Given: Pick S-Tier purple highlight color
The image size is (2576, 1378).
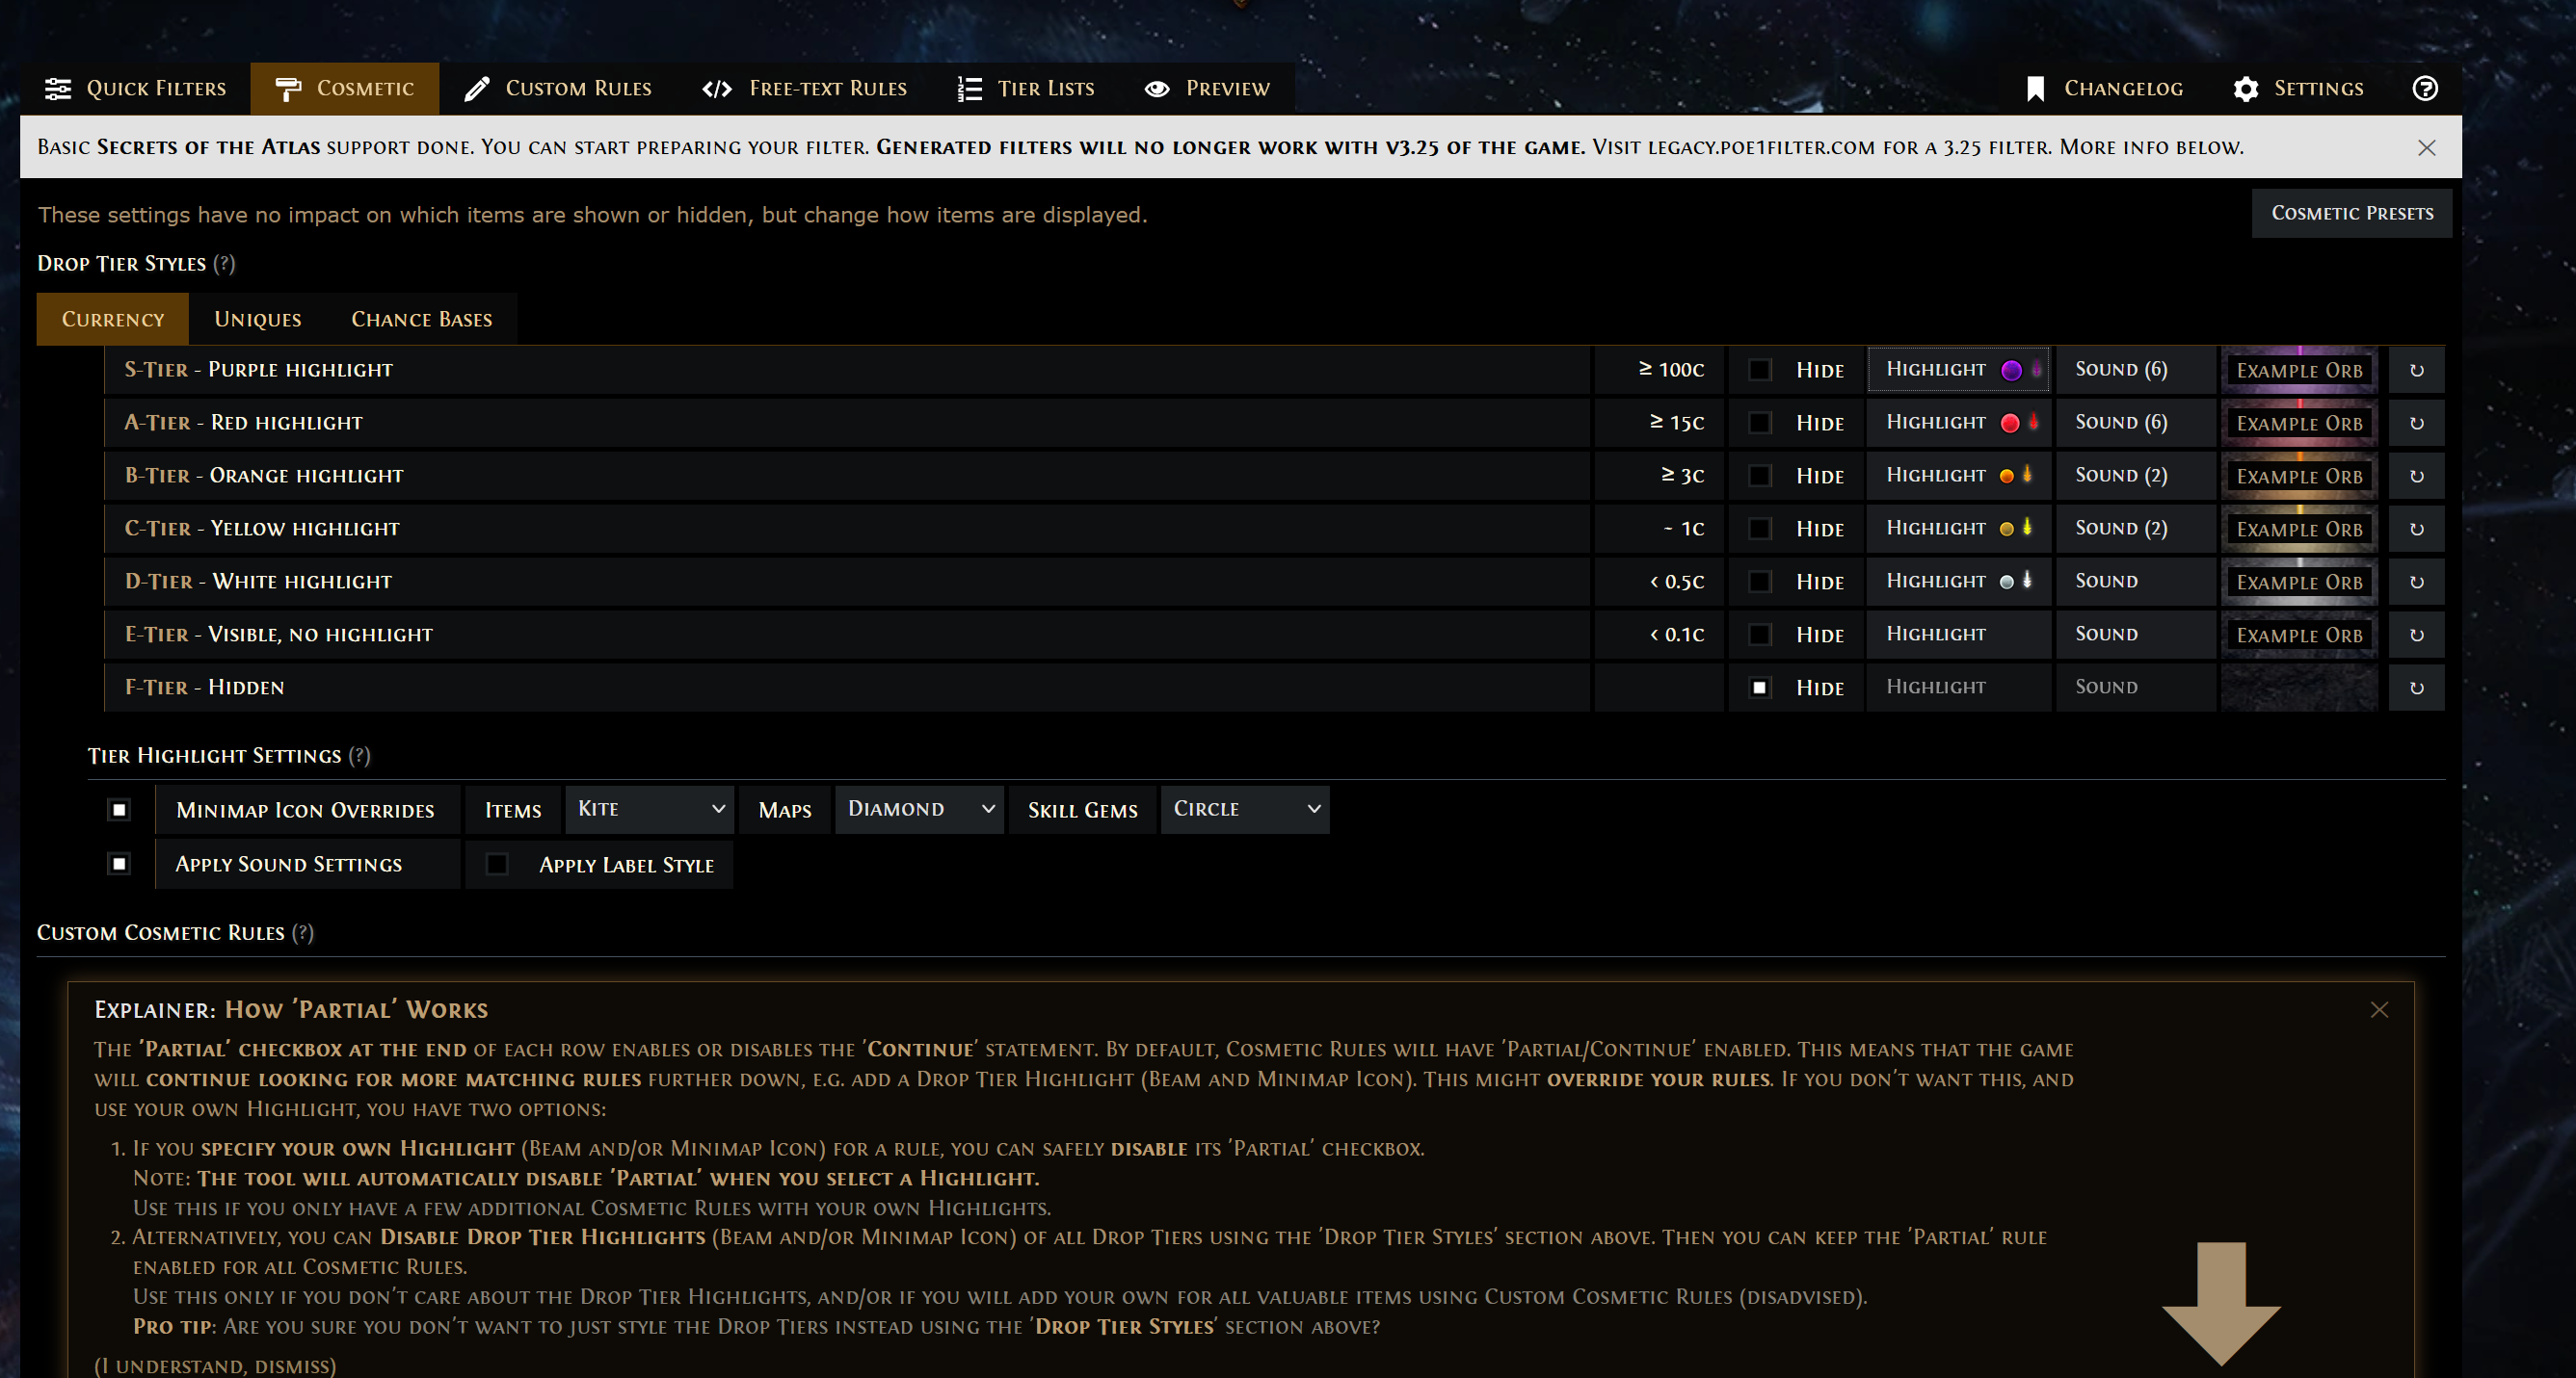Looking at the screenshot, I should pos(2011,371).
